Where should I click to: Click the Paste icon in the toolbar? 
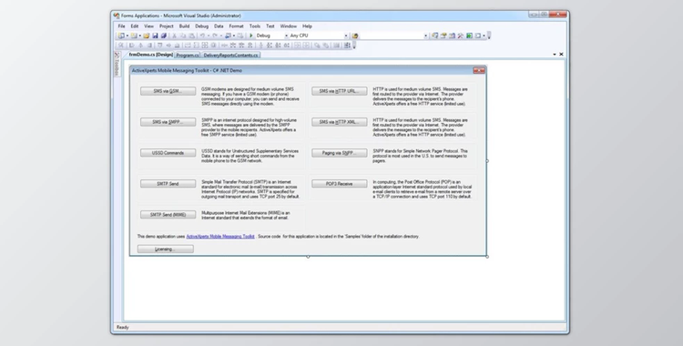(191, 36)
